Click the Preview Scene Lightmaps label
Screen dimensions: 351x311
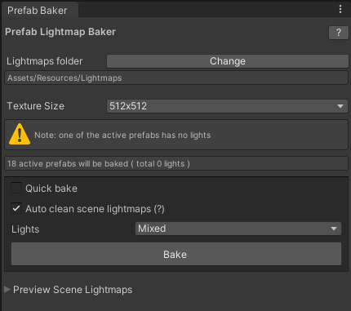73,290
